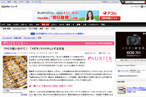
Task: Click the Facebook・Twitterでフォロー heading
Action: 126,66
